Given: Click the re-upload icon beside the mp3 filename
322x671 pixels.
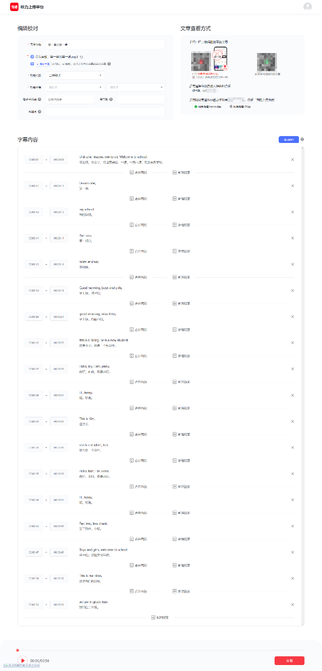Looking at the screenshot, I should [x=81, y=56].
